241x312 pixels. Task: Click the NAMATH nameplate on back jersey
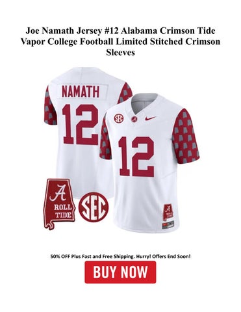click(81, 92)
